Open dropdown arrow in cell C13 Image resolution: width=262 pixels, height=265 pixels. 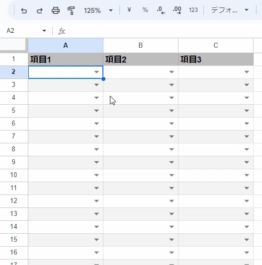coord(247,214)
